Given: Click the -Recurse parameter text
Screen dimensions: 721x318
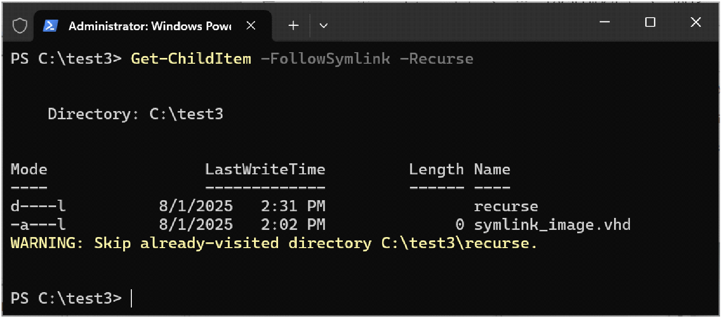Looking at the screenshot, I should (x=436, y=59).
